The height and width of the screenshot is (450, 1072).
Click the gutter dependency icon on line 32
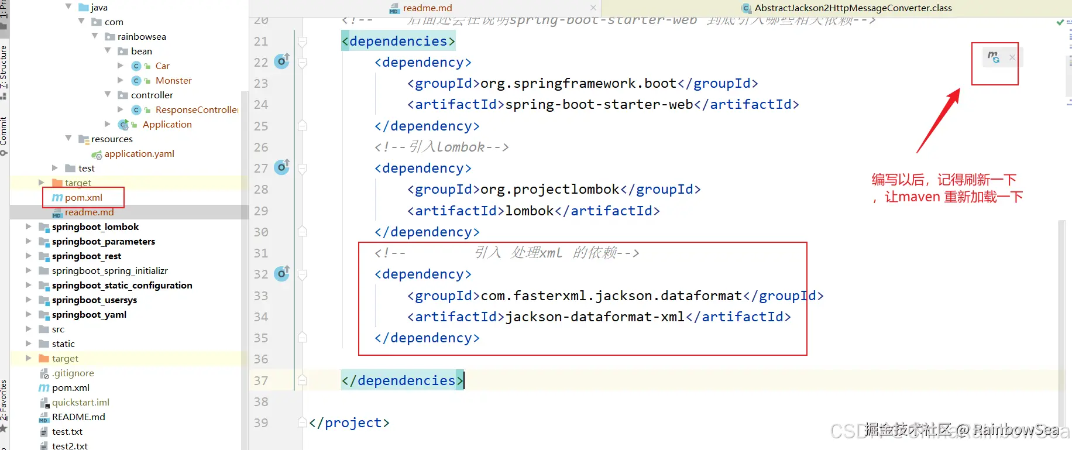(x=282, y=273)
